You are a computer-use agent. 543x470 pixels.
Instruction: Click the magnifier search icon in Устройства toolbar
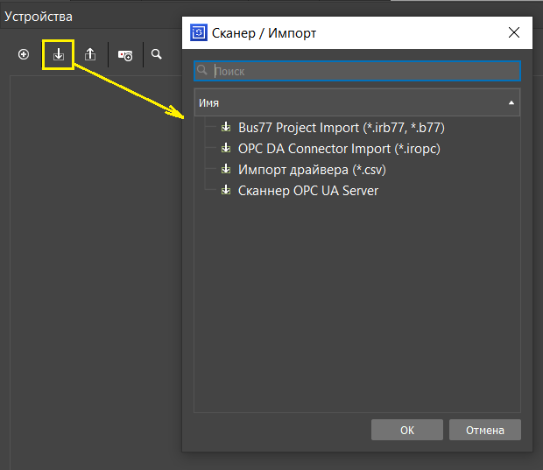click(x=157, y=54)
